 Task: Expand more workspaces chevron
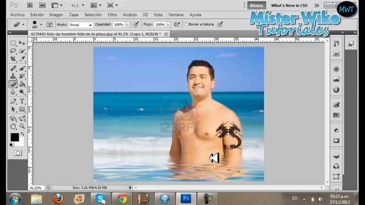pos(317,5)
